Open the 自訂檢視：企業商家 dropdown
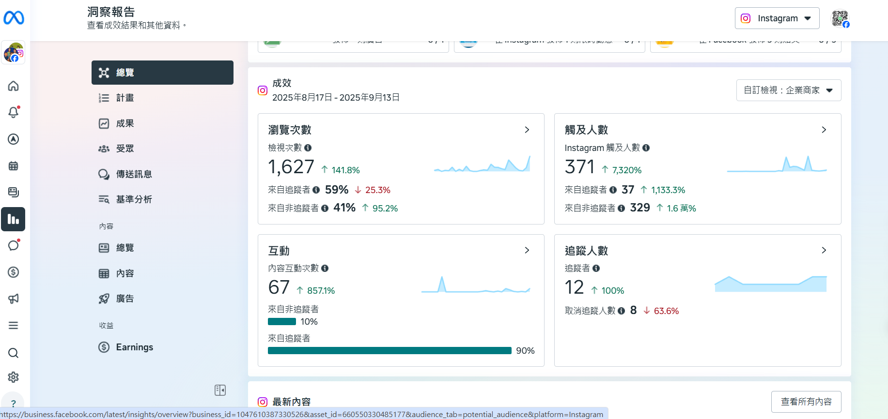Viewport: 888px width, 419px height. point(788,90)
